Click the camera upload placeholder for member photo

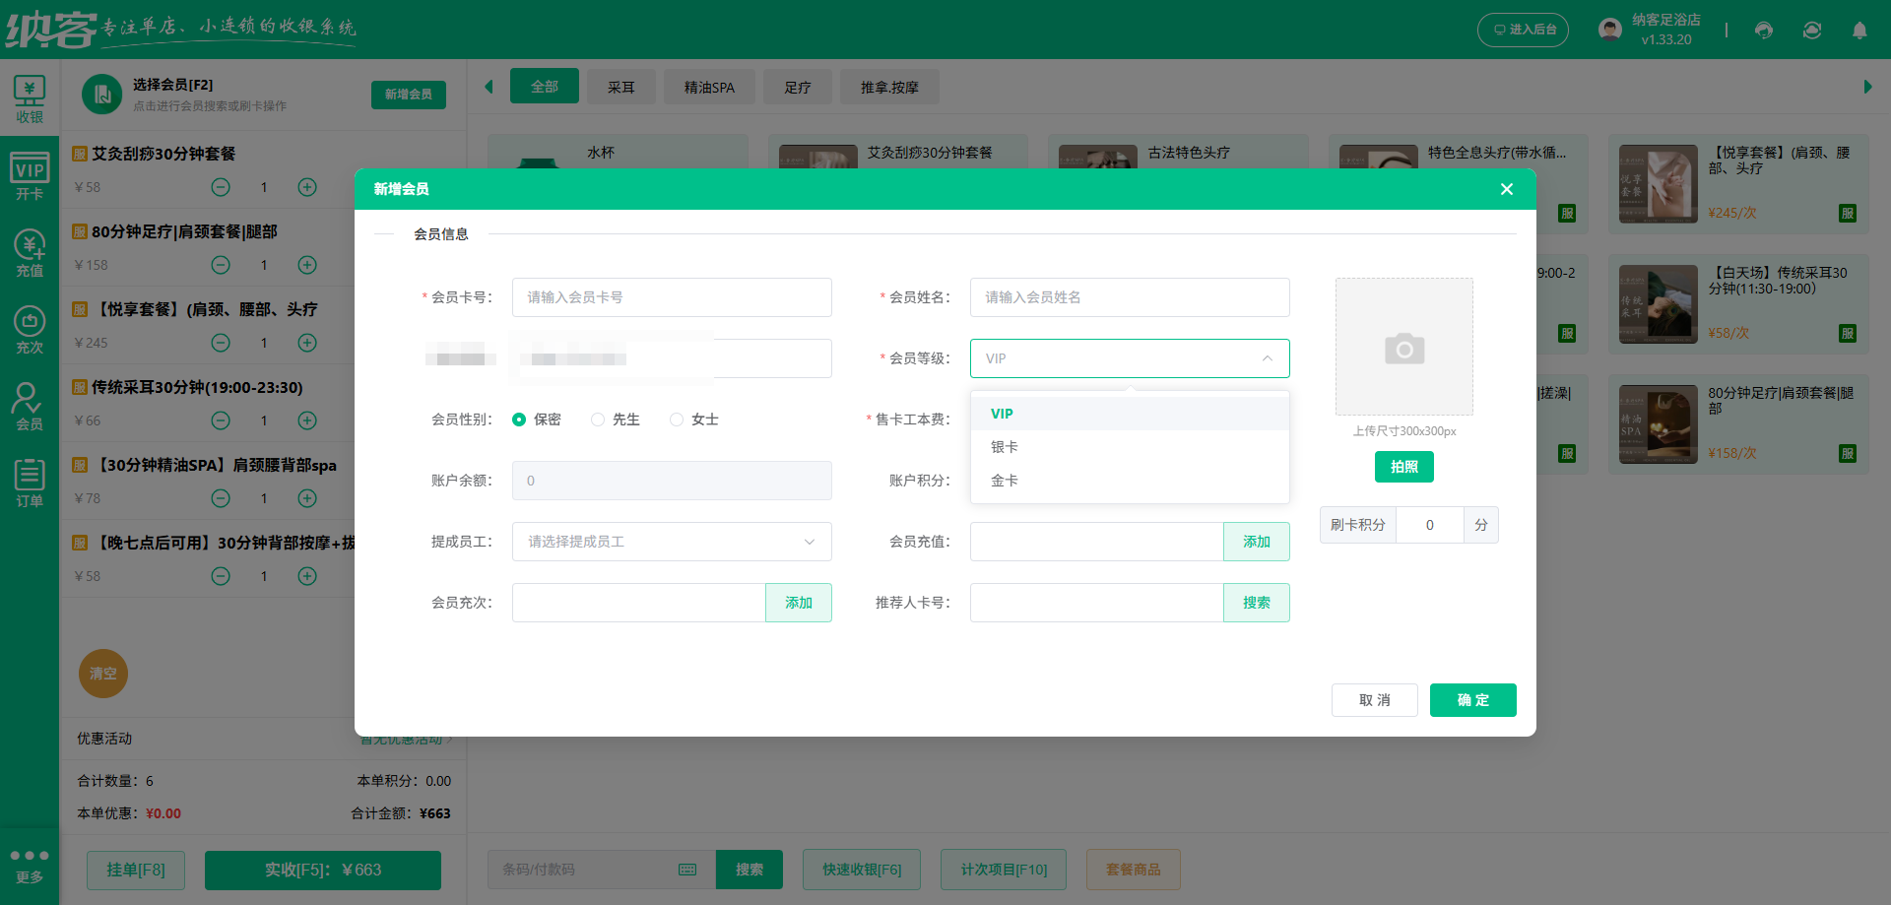click(1403, 347)
